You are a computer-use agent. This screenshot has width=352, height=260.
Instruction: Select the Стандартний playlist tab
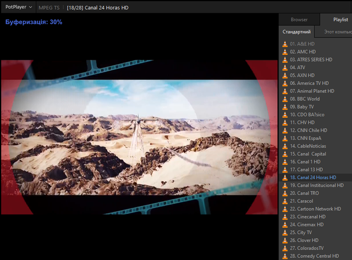coord(296,32)
